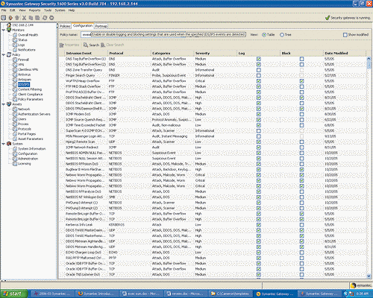Select the Table view radio button
373x298 pixels.
[x=264, y=35]
